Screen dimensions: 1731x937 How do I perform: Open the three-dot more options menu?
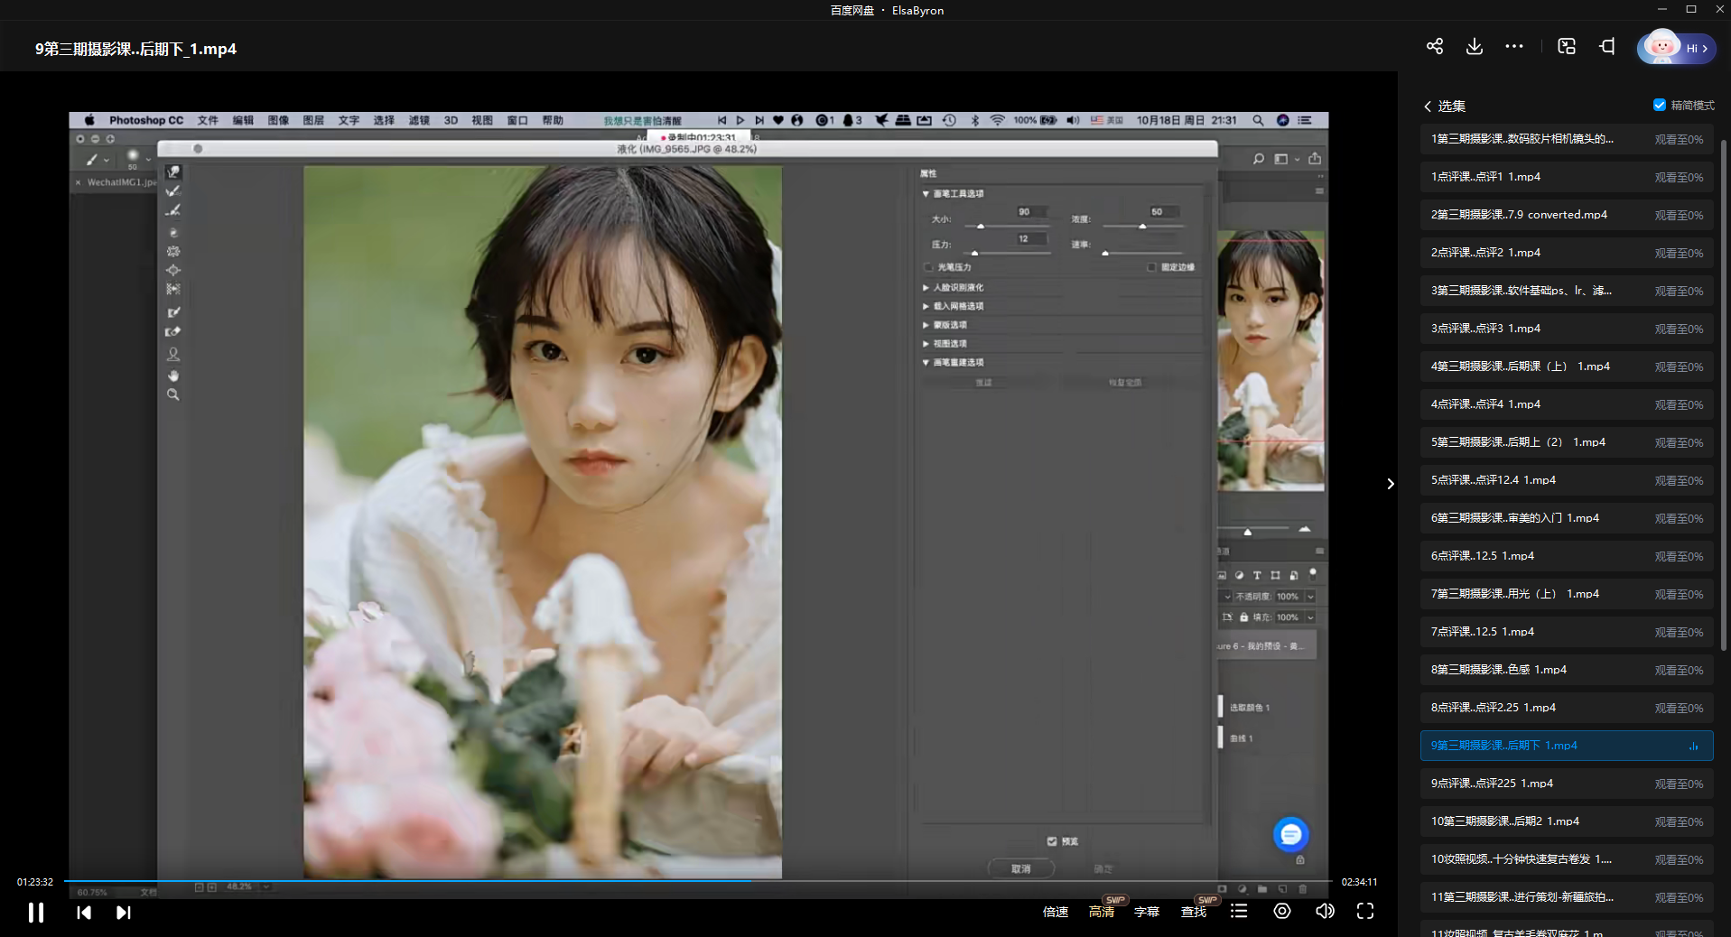[1514, 46]
